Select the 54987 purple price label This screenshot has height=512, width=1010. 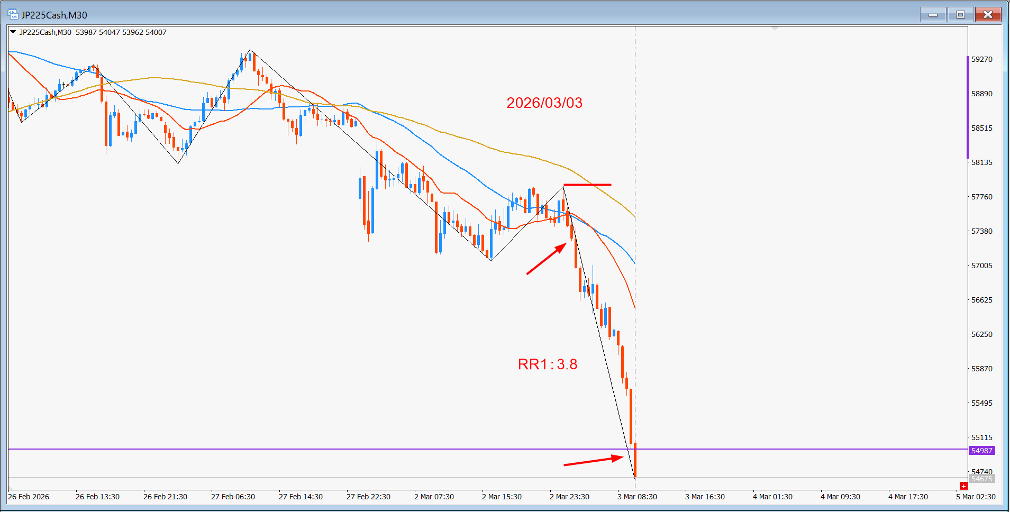981,451
